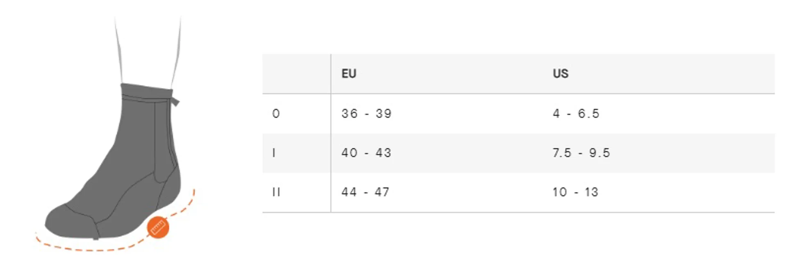Viewport: 787px width, 263px height.
Task: Select the US 10 - 13 cell
Action: pyautogui.click(x=575, y=192)
